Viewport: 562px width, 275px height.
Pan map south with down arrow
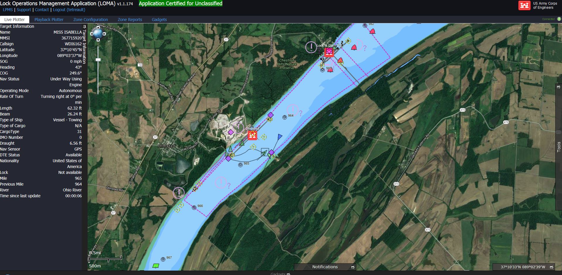(98, 40)
